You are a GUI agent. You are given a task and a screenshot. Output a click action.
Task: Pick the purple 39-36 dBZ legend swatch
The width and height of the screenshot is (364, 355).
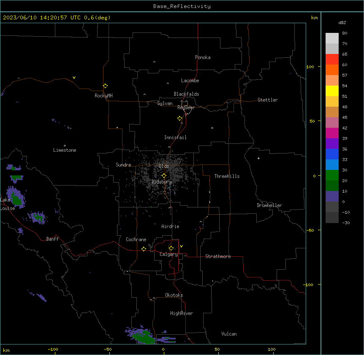(332, 144)
